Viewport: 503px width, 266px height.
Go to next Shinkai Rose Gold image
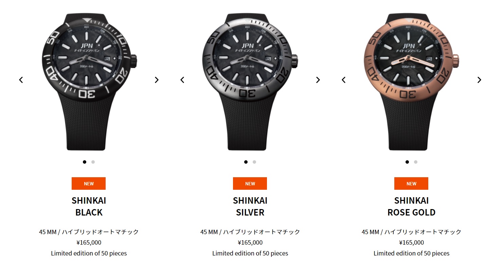pos(479,80)
